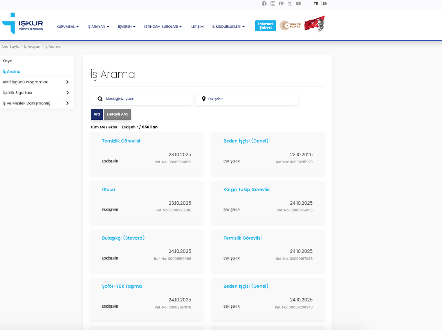Select Kayıt in the left sidebar
442x330 pixels.
(7, 61)
